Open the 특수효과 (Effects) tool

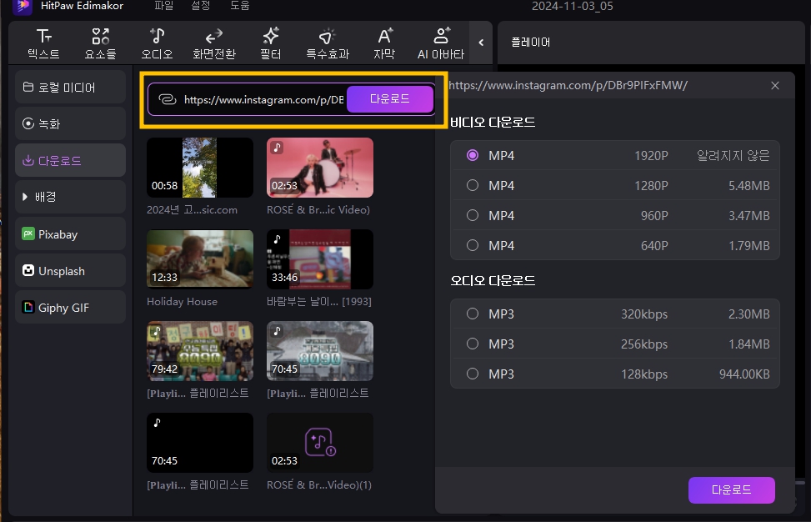(328, 44)
